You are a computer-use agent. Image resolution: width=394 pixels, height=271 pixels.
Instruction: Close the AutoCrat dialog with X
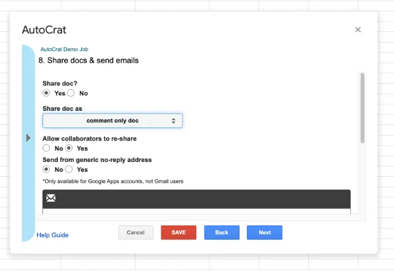point(358,30)
